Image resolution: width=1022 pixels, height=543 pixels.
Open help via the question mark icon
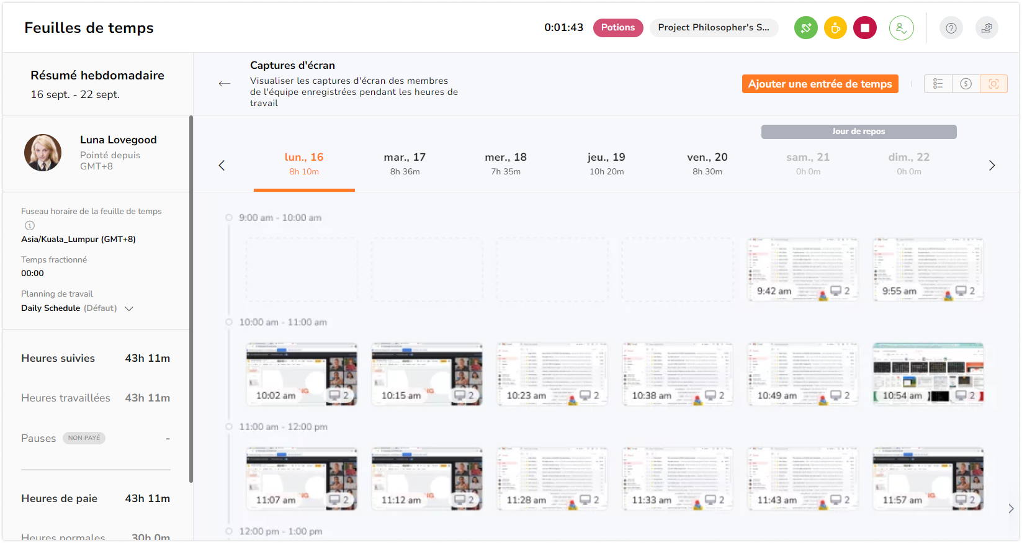[951, 28]
